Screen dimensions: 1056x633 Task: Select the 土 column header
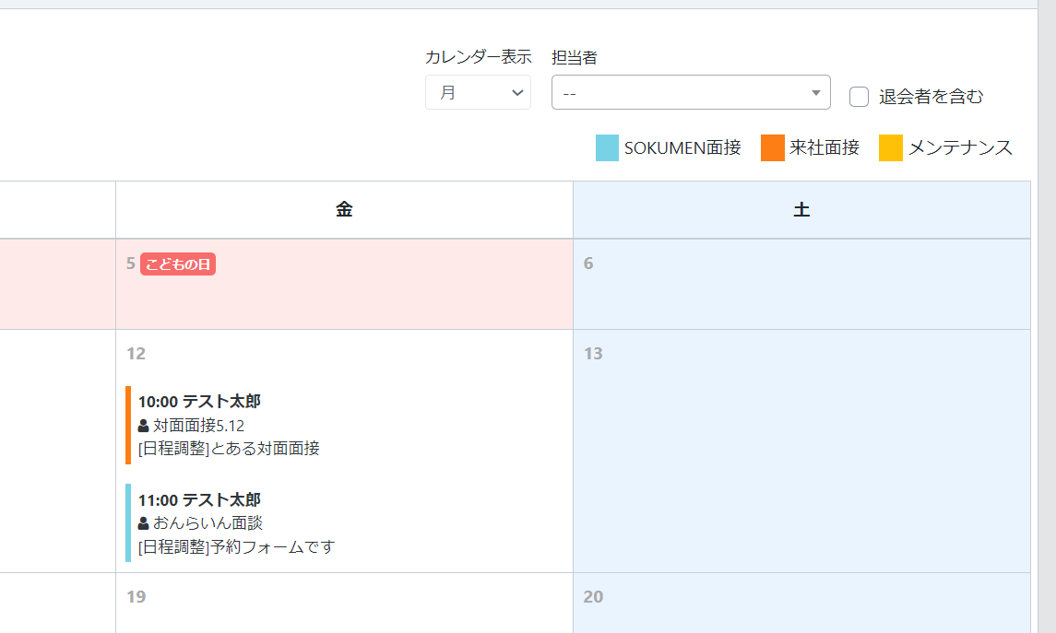(801, 210)
